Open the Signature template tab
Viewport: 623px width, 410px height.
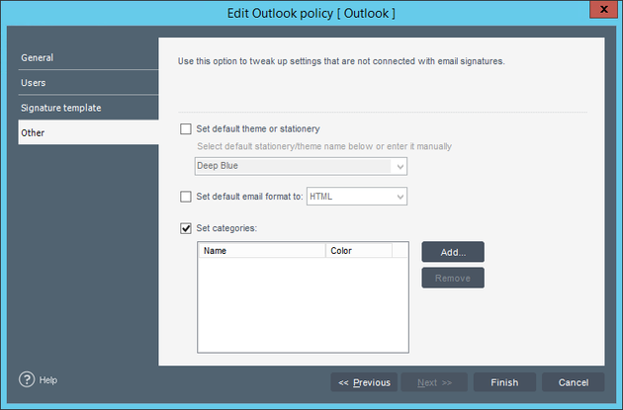pos(88,108)
